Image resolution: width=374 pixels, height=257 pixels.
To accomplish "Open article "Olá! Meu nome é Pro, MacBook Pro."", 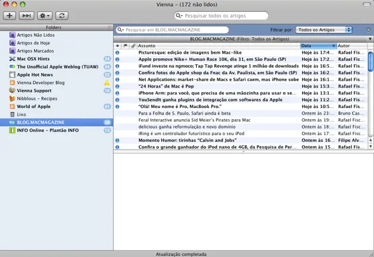I will click(241, 106).
